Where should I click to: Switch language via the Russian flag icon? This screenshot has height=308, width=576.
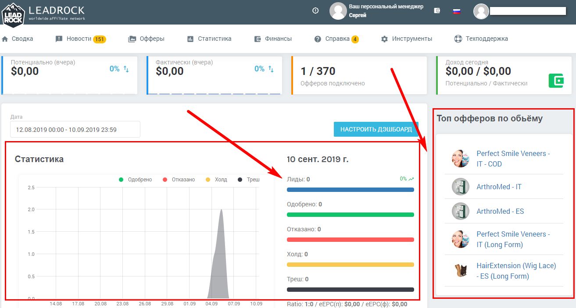[457, 11]
